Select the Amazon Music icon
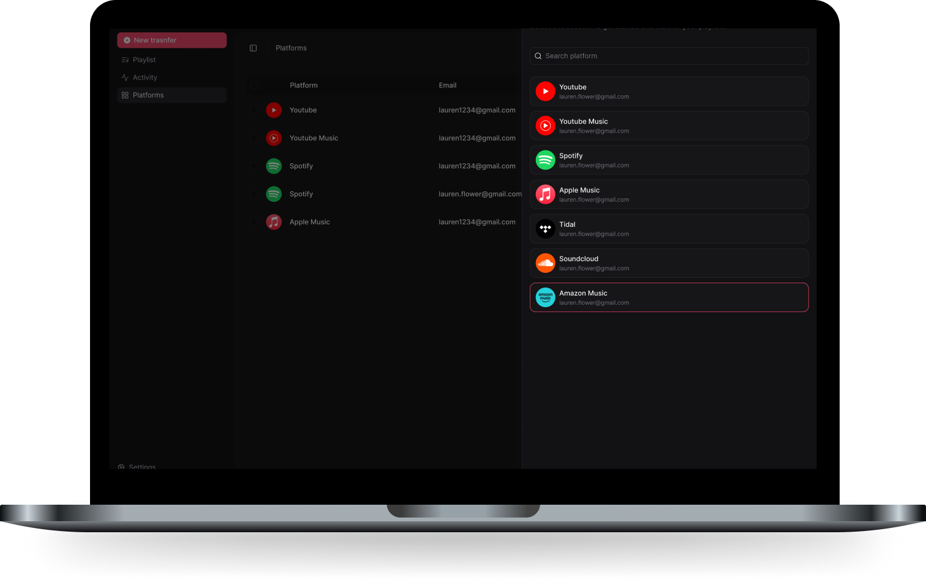 tap(545, 297)
